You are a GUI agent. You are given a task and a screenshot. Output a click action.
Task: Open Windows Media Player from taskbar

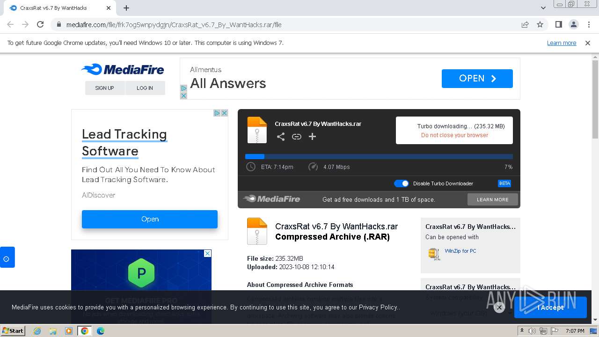[69, 331]
